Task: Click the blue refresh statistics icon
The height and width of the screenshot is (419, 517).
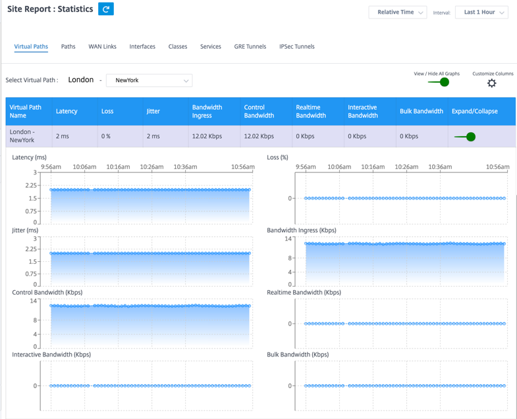Action: coord(106,9)
